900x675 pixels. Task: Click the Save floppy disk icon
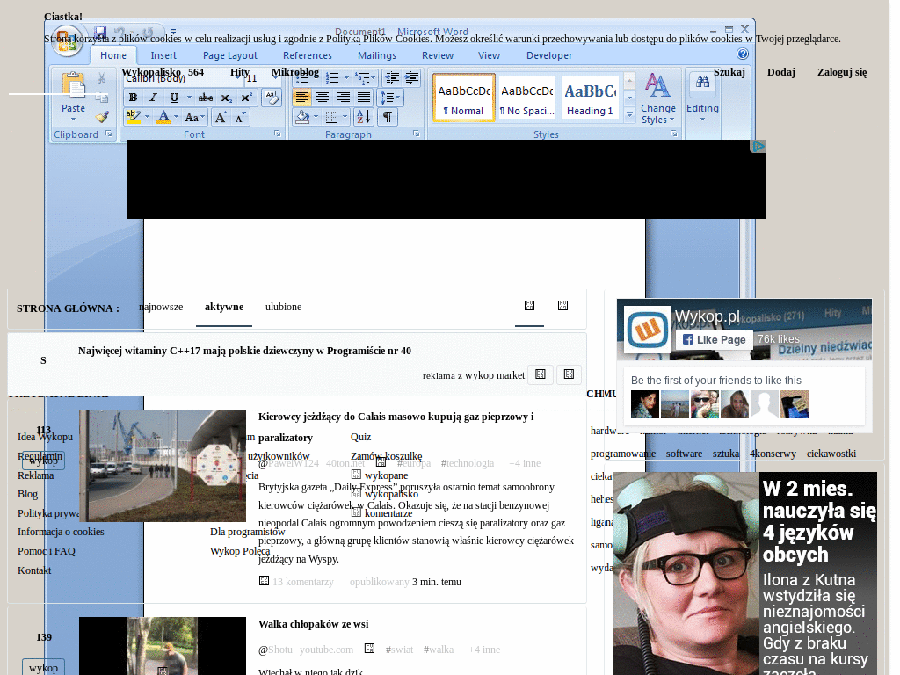pyautogui.click(x=100, y=33)
